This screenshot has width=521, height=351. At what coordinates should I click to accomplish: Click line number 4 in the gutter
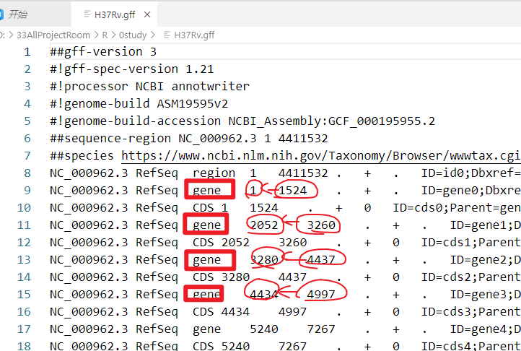tap(27, 104)
